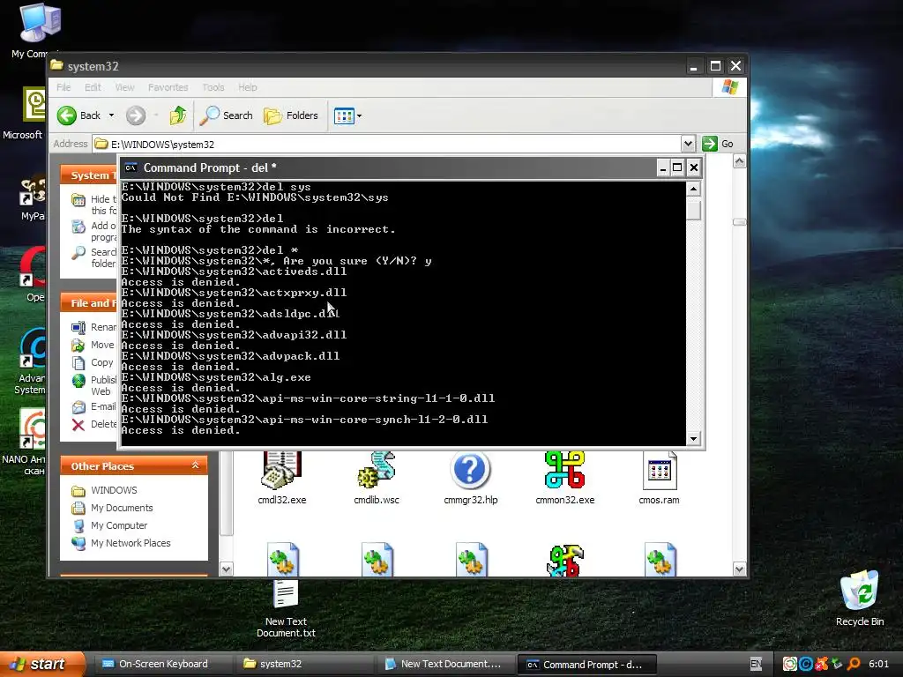The width and height of the screenshot is (903, 677).
Task: Open the Views icon menu in toolbar
Action: [345, 115]
